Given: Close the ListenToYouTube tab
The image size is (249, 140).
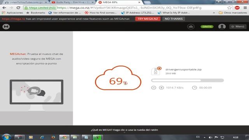Looking at the screenshot, I should pos(46,2).
